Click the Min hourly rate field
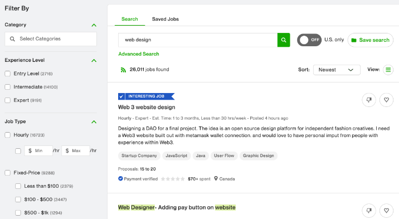The image size is (399, 219). tap(38, 150)
